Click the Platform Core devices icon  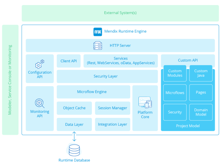click(145, 102)
